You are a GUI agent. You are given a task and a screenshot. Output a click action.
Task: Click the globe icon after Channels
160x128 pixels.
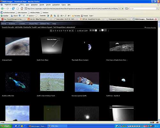[48, 16]
